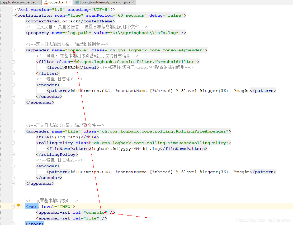This screenshot has width=293, height=225.
Task: Collapse the console appender encoder fold marker
Action: pos(13,85)
